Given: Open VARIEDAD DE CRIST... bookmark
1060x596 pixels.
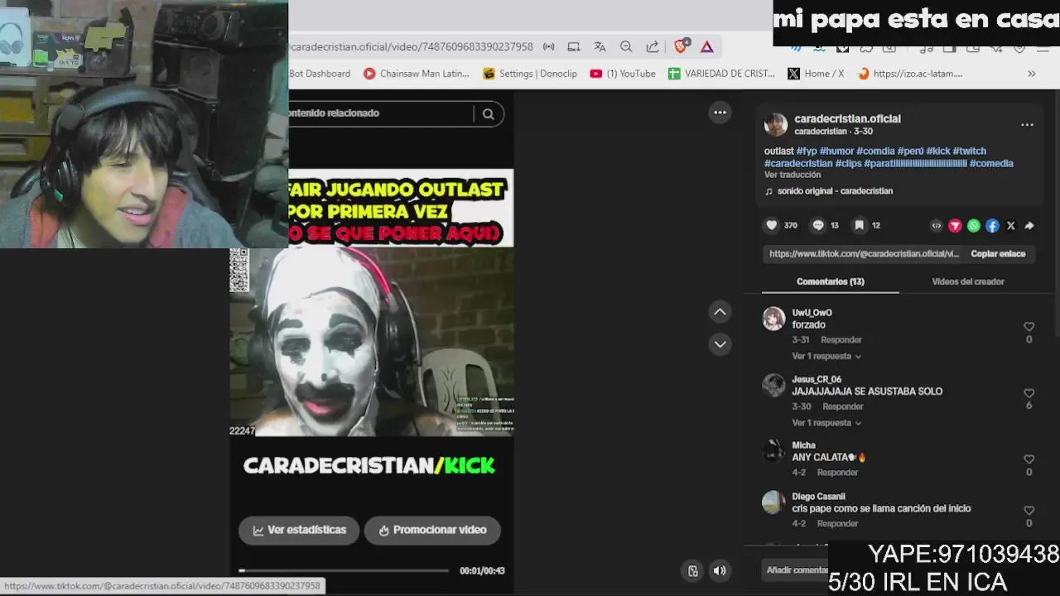Looking at the screenshot, I should [721, 74].
